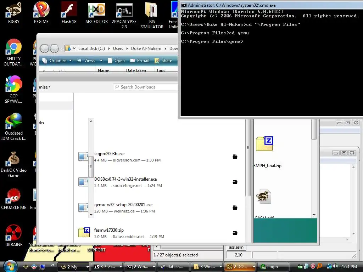The height and width of the screenshot is (272, 363).
Task: Show DOSBox installer in its folder
Action: (x=235, y=182)
